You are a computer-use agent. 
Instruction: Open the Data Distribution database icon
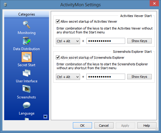tap(27, 41)
